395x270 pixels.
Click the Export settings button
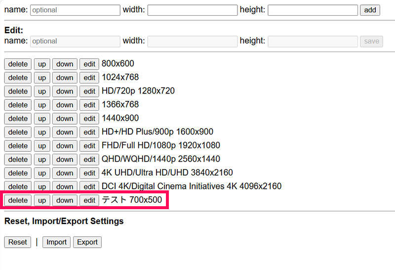pyautogui.click(x=87, y=242)
